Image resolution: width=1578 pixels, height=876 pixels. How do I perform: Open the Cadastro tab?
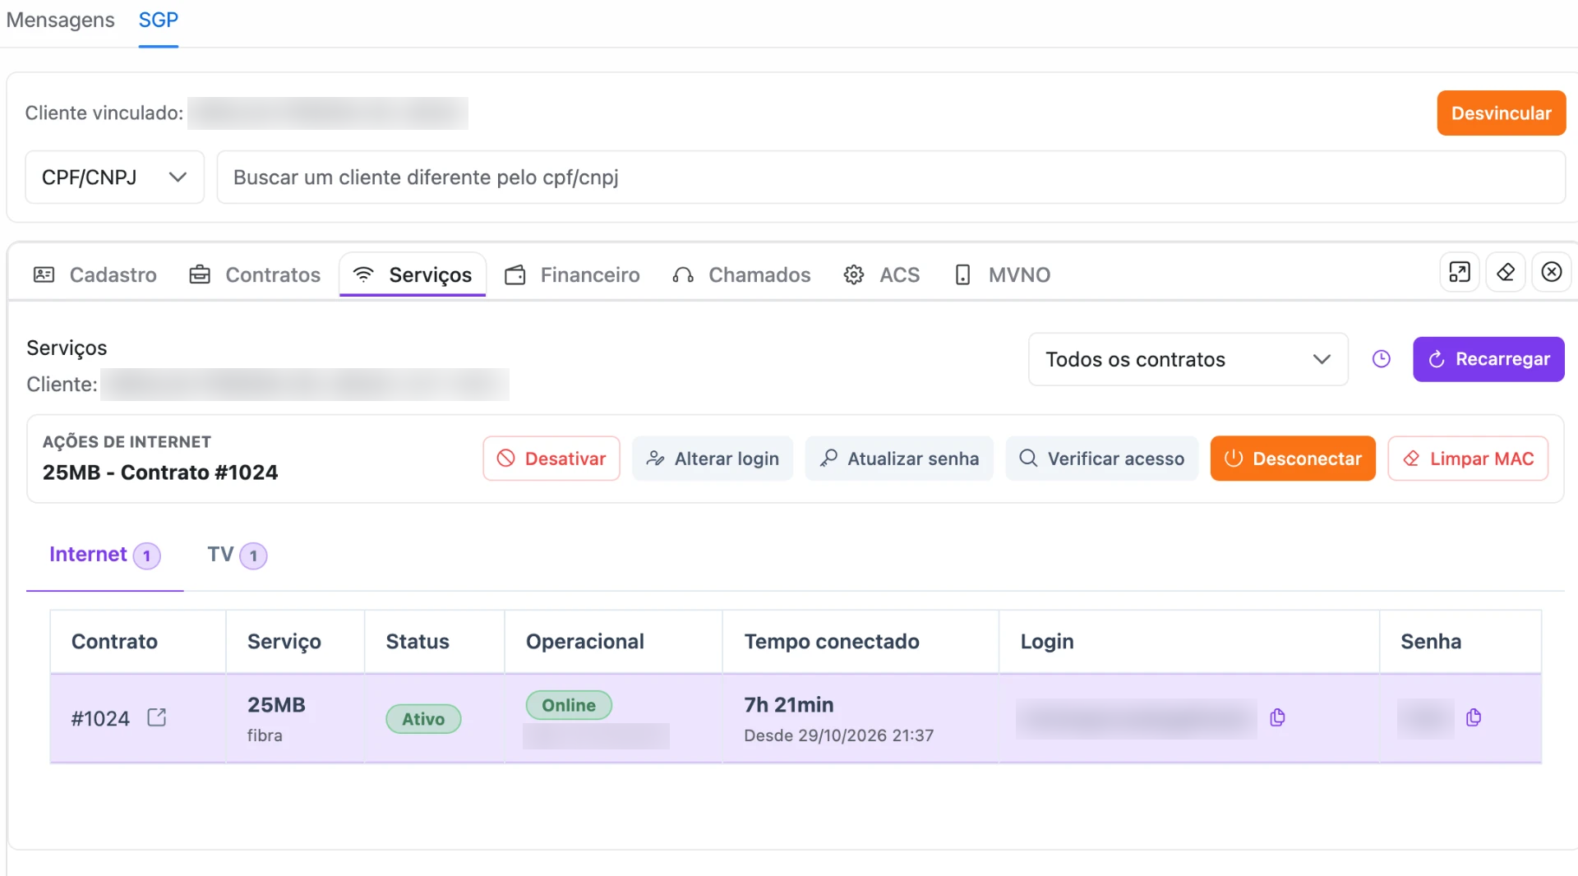tap(95, 274)
